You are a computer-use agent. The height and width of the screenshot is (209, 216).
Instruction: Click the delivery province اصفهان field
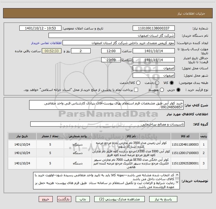tap(154, 68)
